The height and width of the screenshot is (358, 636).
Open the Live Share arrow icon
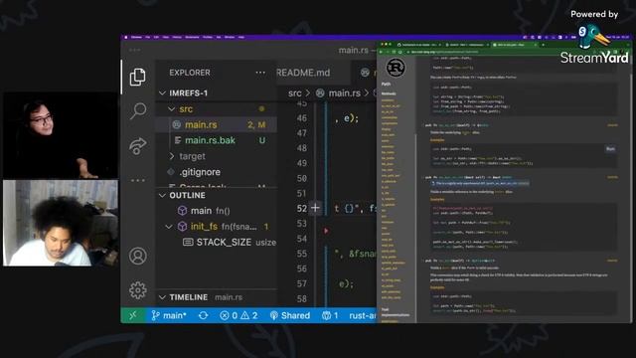tap(137, 146)
